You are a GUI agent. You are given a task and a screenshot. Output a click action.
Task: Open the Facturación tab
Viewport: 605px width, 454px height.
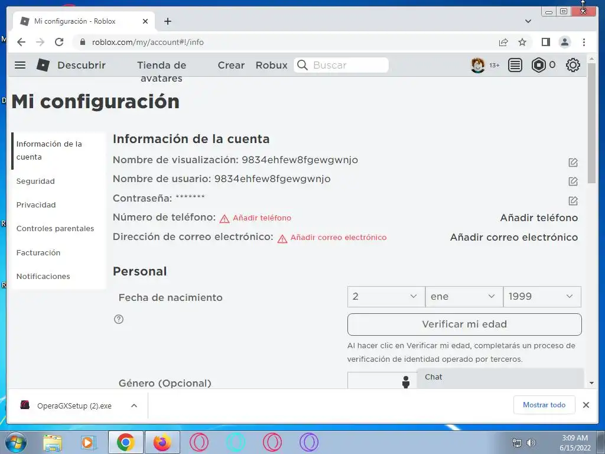pos(38,252)
